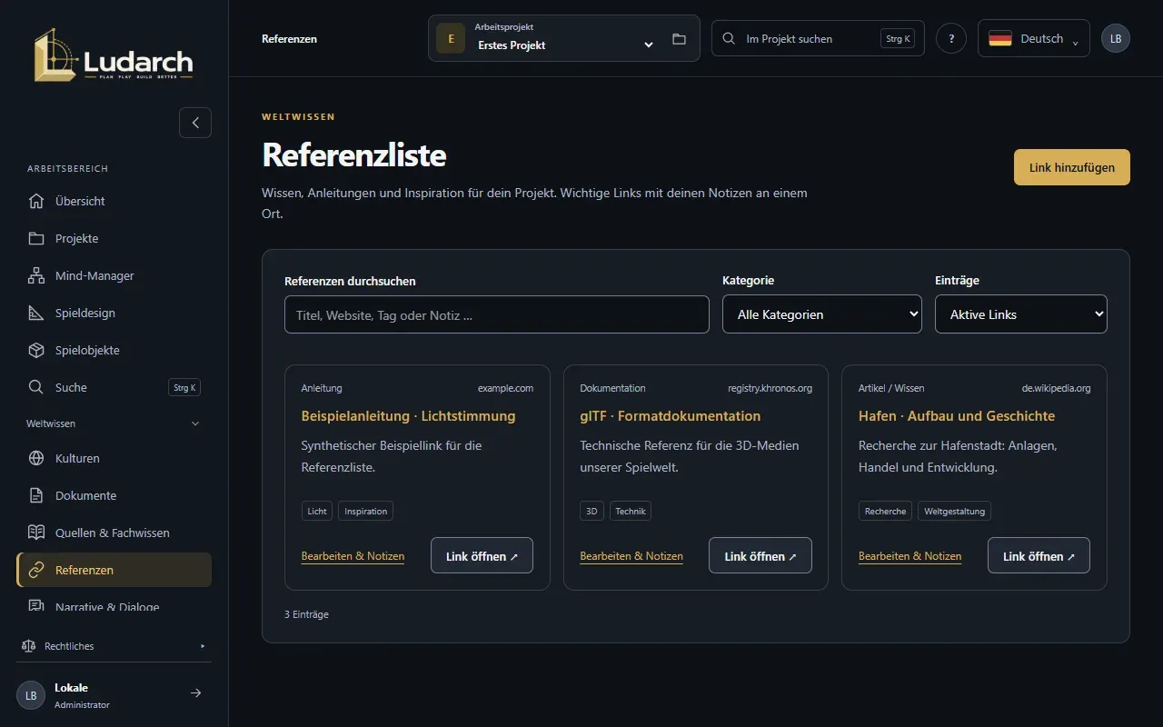Viewport: 1163px width, 727px height.
Task: Open Projekte in the sidebar
Action: coord(114,238)
